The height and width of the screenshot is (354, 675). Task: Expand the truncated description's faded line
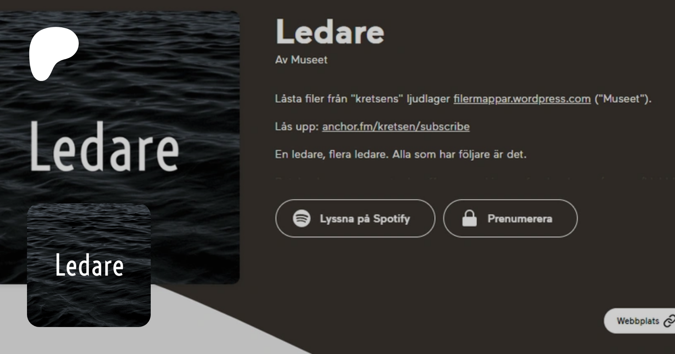(472, 179)
